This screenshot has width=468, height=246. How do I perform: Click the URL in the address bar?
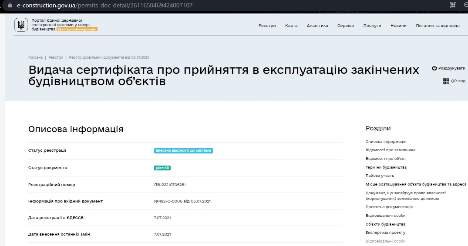(104, 5)
